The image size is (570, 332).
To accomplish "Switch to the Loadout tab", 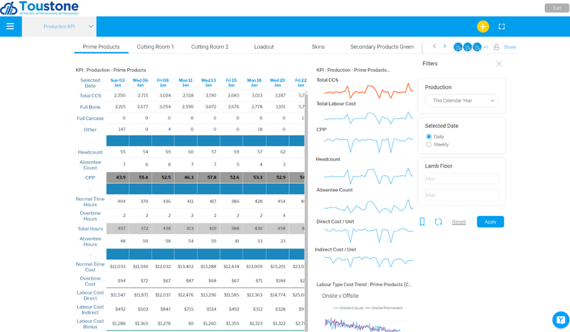I will 264,47.
